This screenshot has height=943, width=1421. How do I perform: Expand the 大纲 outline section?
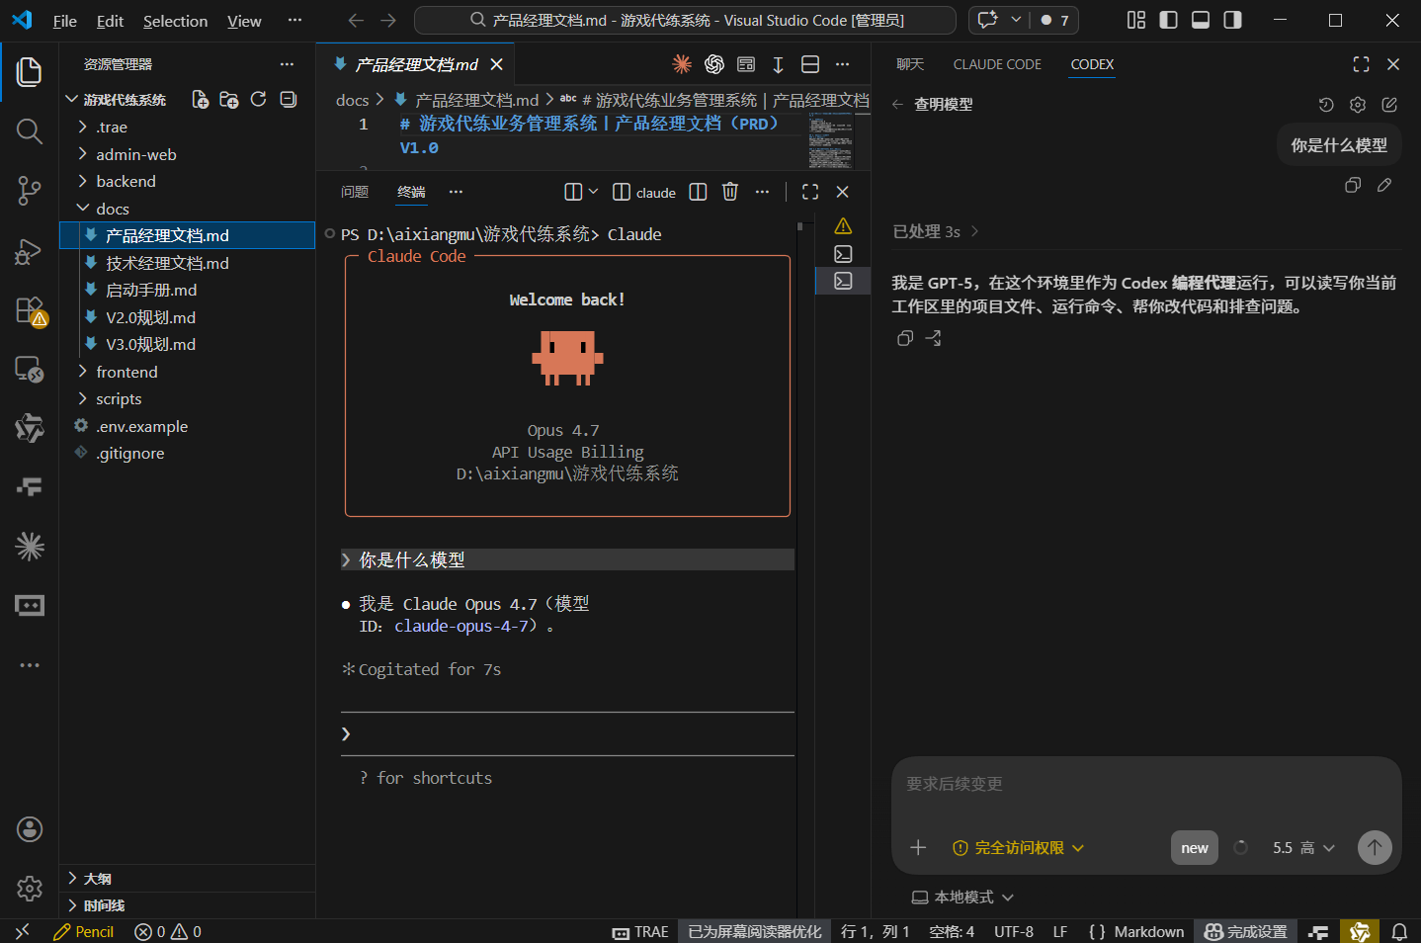[x=188, y=878]
